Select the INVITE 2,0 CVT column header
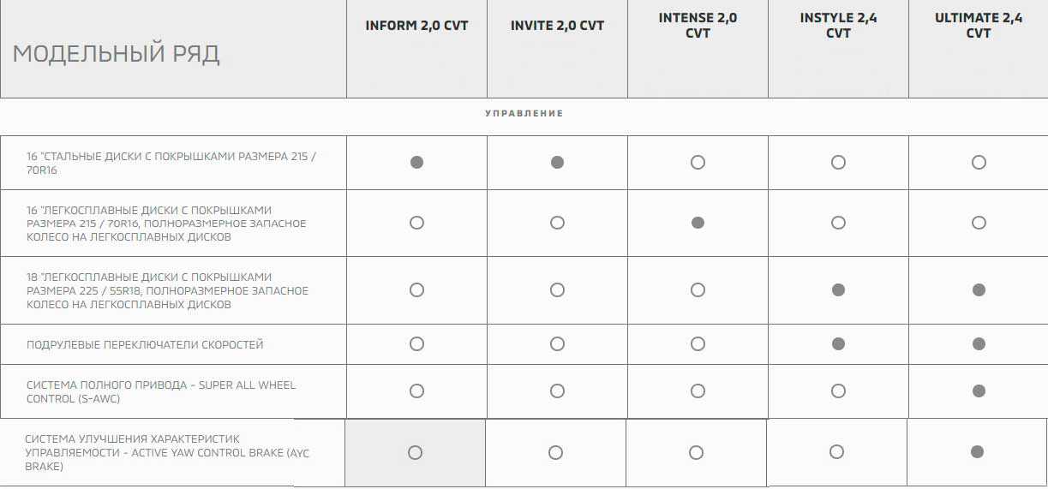The image size is (1048, 489). [557, 26]
